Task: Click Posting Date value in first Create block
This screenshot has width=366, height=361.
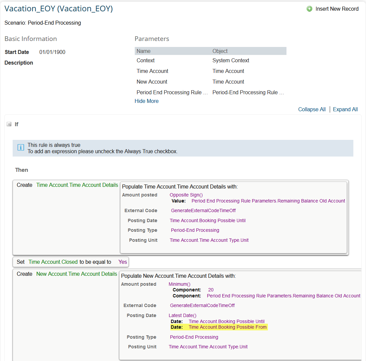Action: pos(208,220)
